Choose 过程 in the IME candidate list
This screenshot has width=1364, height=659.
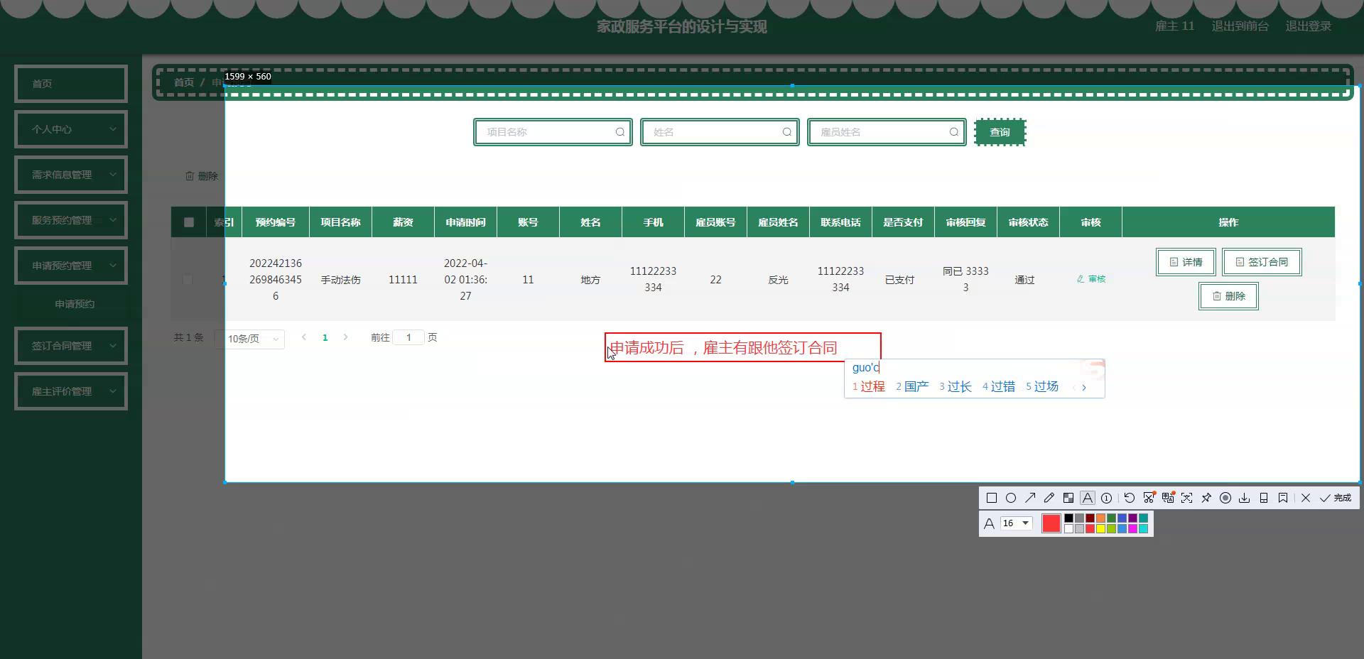coord(869,386)
